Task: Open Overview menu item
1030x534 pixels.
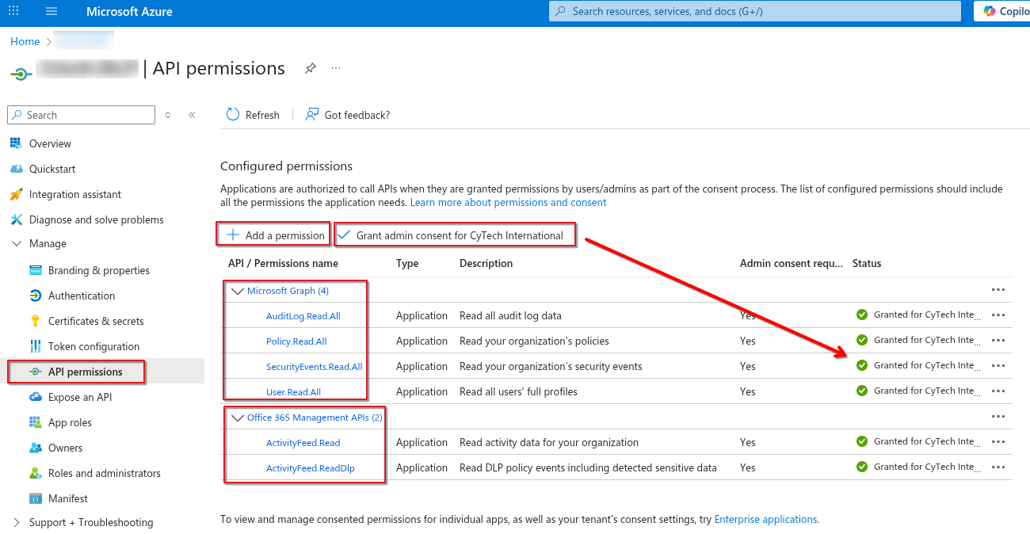Action: coord(50,143)
